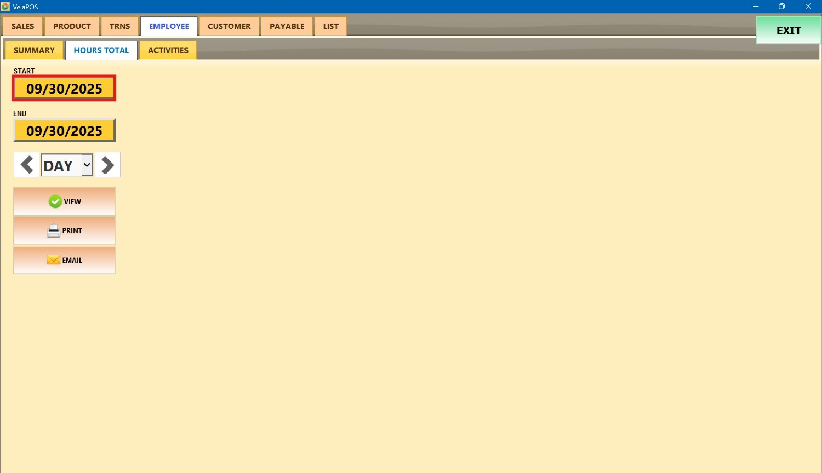Screen dimensions: 822x473
Task: Select the EMPLOYEE tab
Action: [x=169, y=26]
